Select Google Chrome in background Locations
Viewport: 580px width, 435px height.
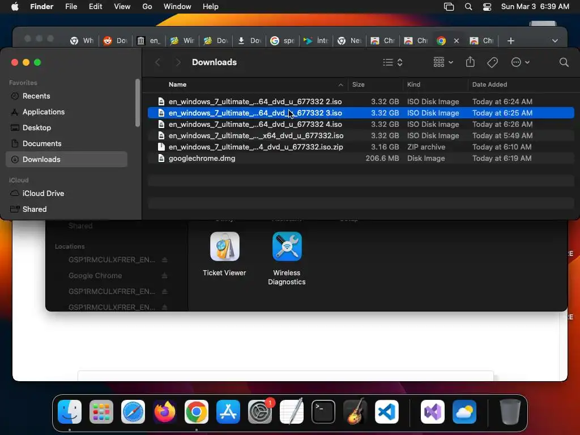click(x=95, y=276)
